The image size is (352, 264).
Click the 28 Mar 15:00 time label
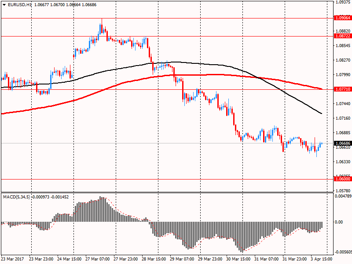pos(154,259)
